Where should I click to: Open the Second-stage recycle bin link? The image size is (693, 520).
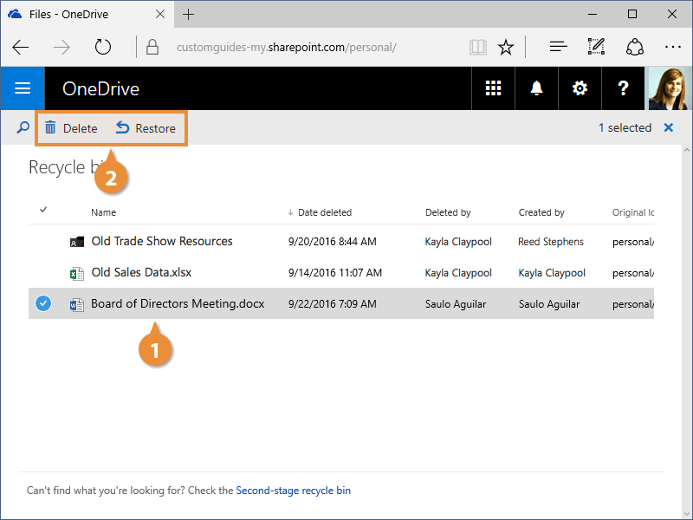293,491
